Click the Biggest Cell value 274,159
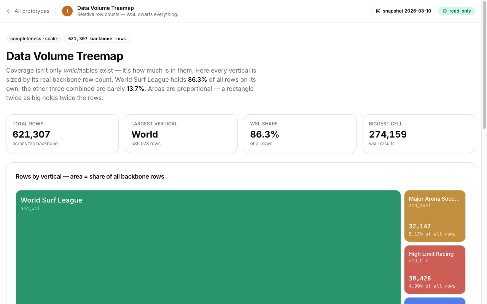The image size is (487, 304). pyautogui.click(x=388, y=134)
